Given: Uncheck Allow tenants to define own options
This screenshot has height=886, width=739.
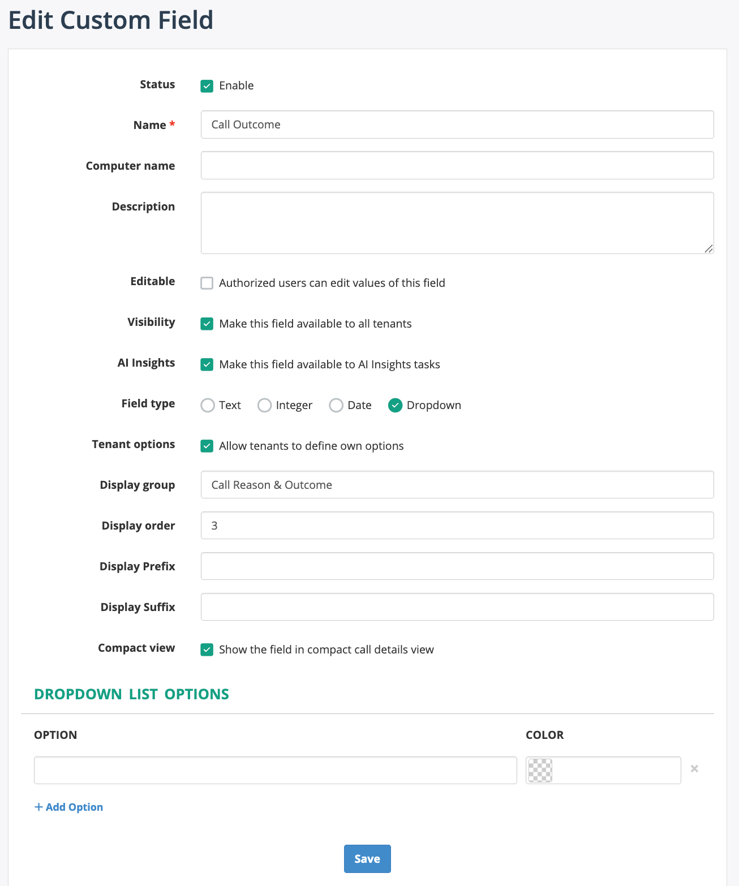Looking at the screenshot, I should coord(207,446).
